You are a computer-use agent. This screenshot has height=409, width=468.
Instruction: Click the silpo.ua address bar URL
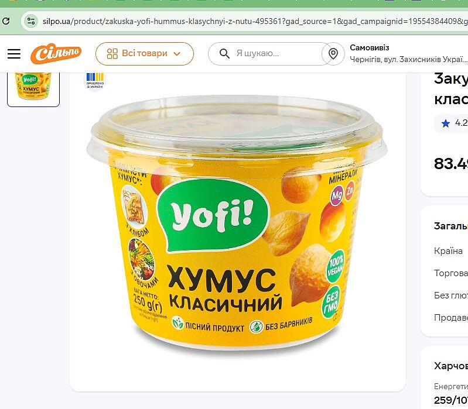tap(255, 21)
